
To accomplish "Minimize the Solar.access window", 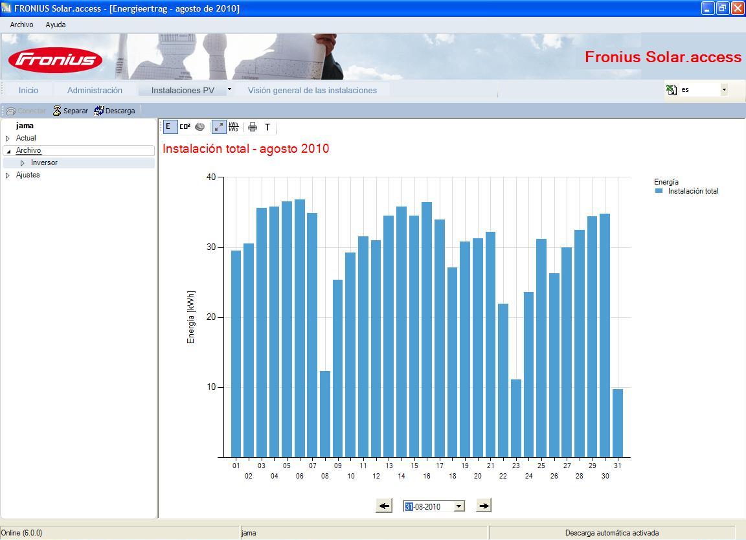I will (708, 8).
